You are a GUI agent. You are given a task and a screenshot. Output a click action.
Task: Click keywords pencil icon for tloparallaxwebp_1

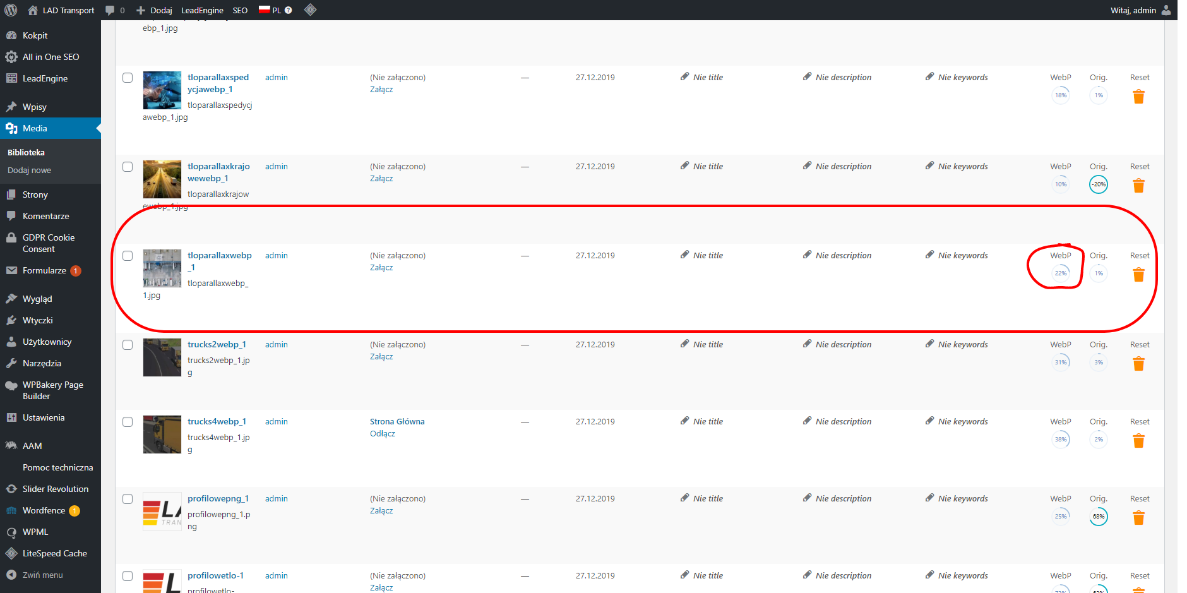(930, 255)
